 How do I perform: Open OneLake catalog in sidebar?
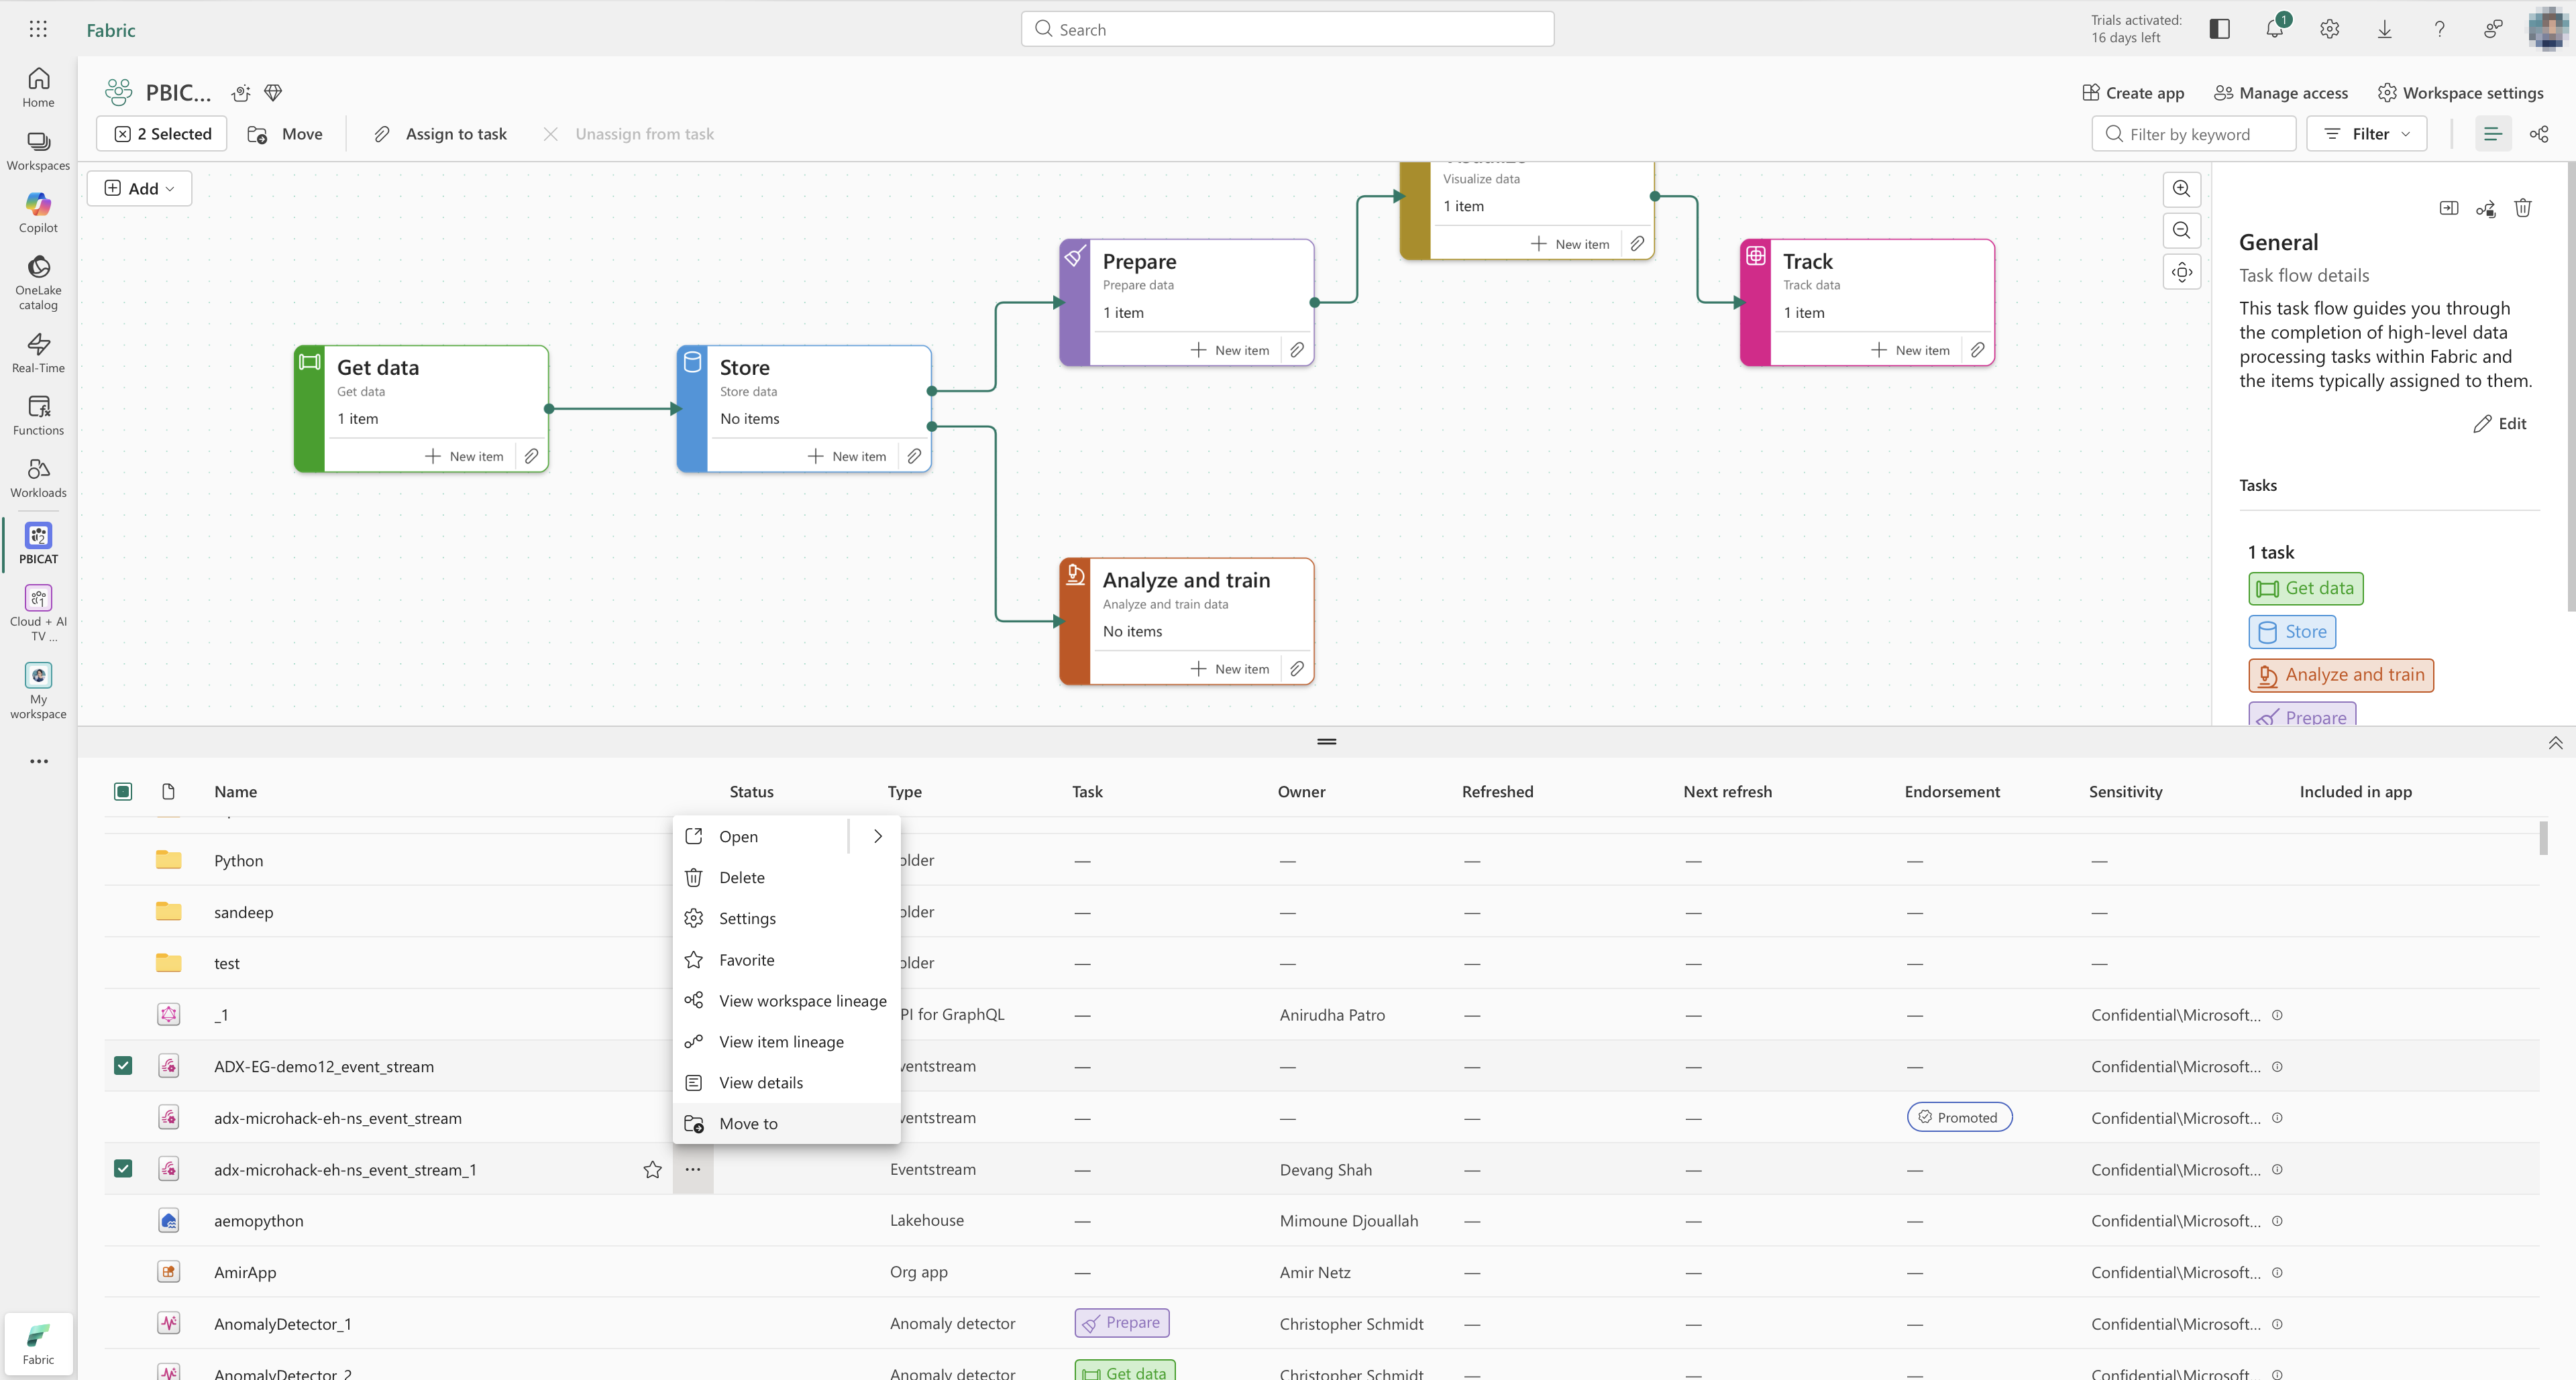(38, 282)
